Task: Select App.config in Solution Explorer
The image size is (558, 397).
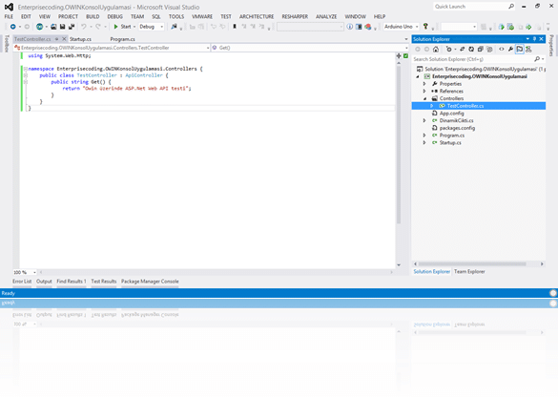Action: 451,114
